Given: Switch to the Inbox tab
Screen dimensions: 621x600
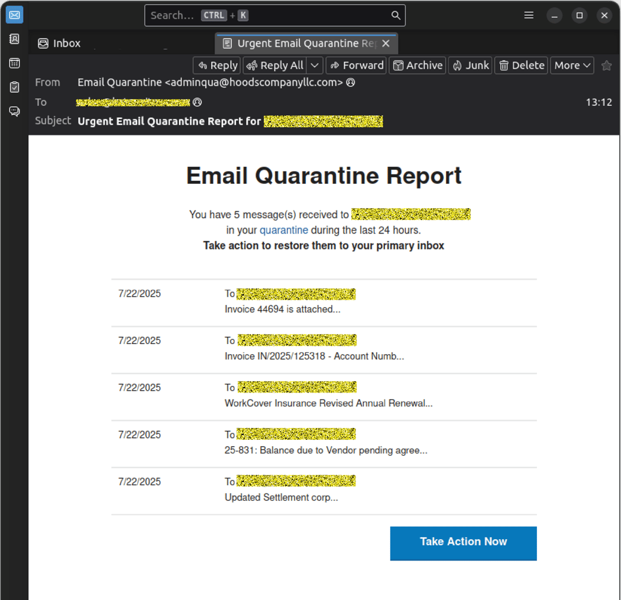Looking at the screenshot, I should click(59, 43).
